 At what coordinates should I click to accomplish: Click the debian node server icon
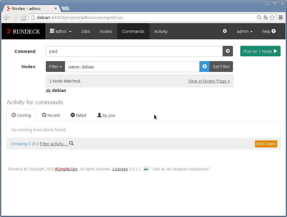[x=48, y=90]
